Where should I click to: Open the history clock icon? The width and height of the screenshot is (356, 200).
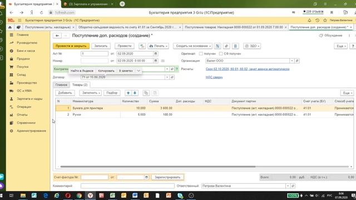318,21
